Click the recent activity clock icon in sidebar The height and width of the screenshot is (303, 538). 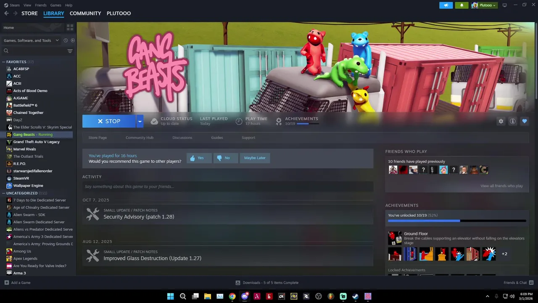pos(66,40)
